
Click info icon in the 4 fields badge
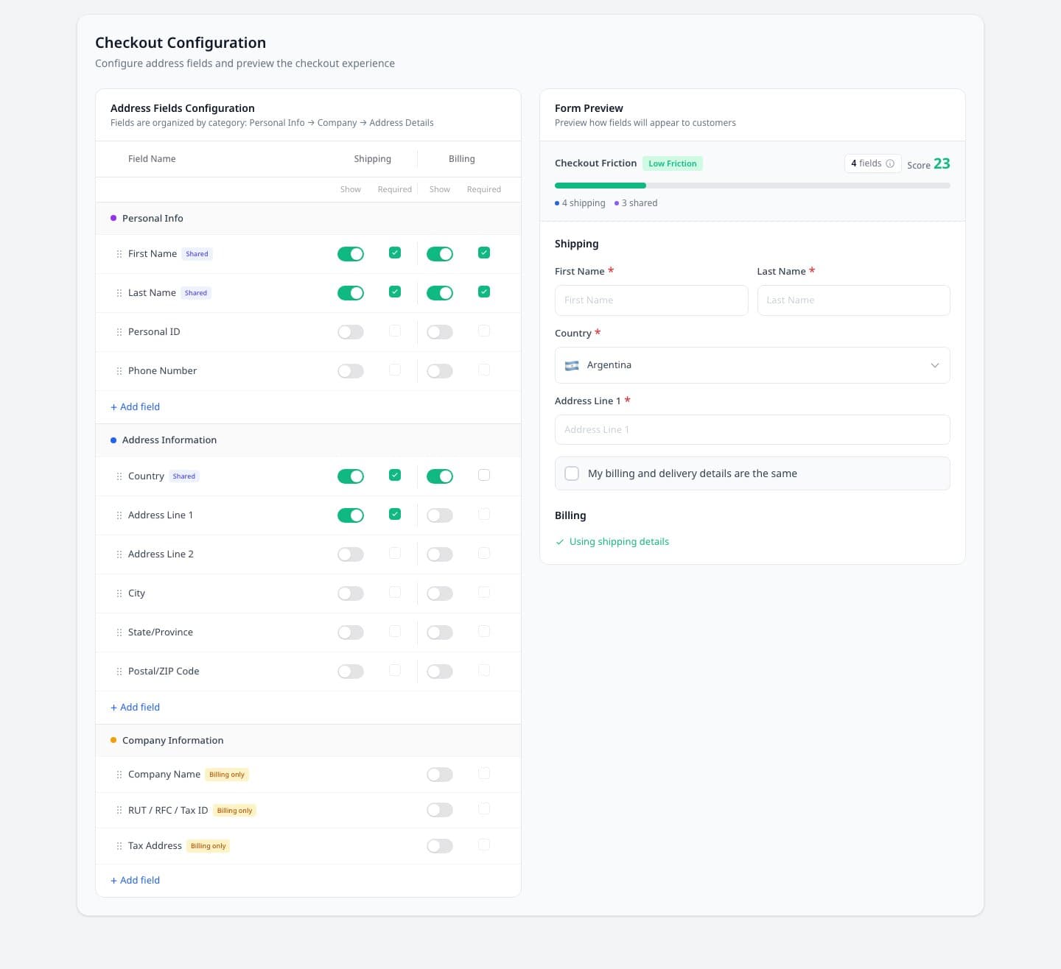890,163
